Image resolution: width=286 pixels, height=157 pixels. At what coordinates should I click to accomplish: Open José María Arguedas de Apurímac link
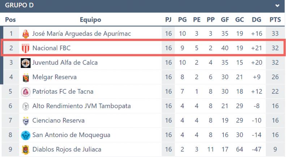point(81,34)
